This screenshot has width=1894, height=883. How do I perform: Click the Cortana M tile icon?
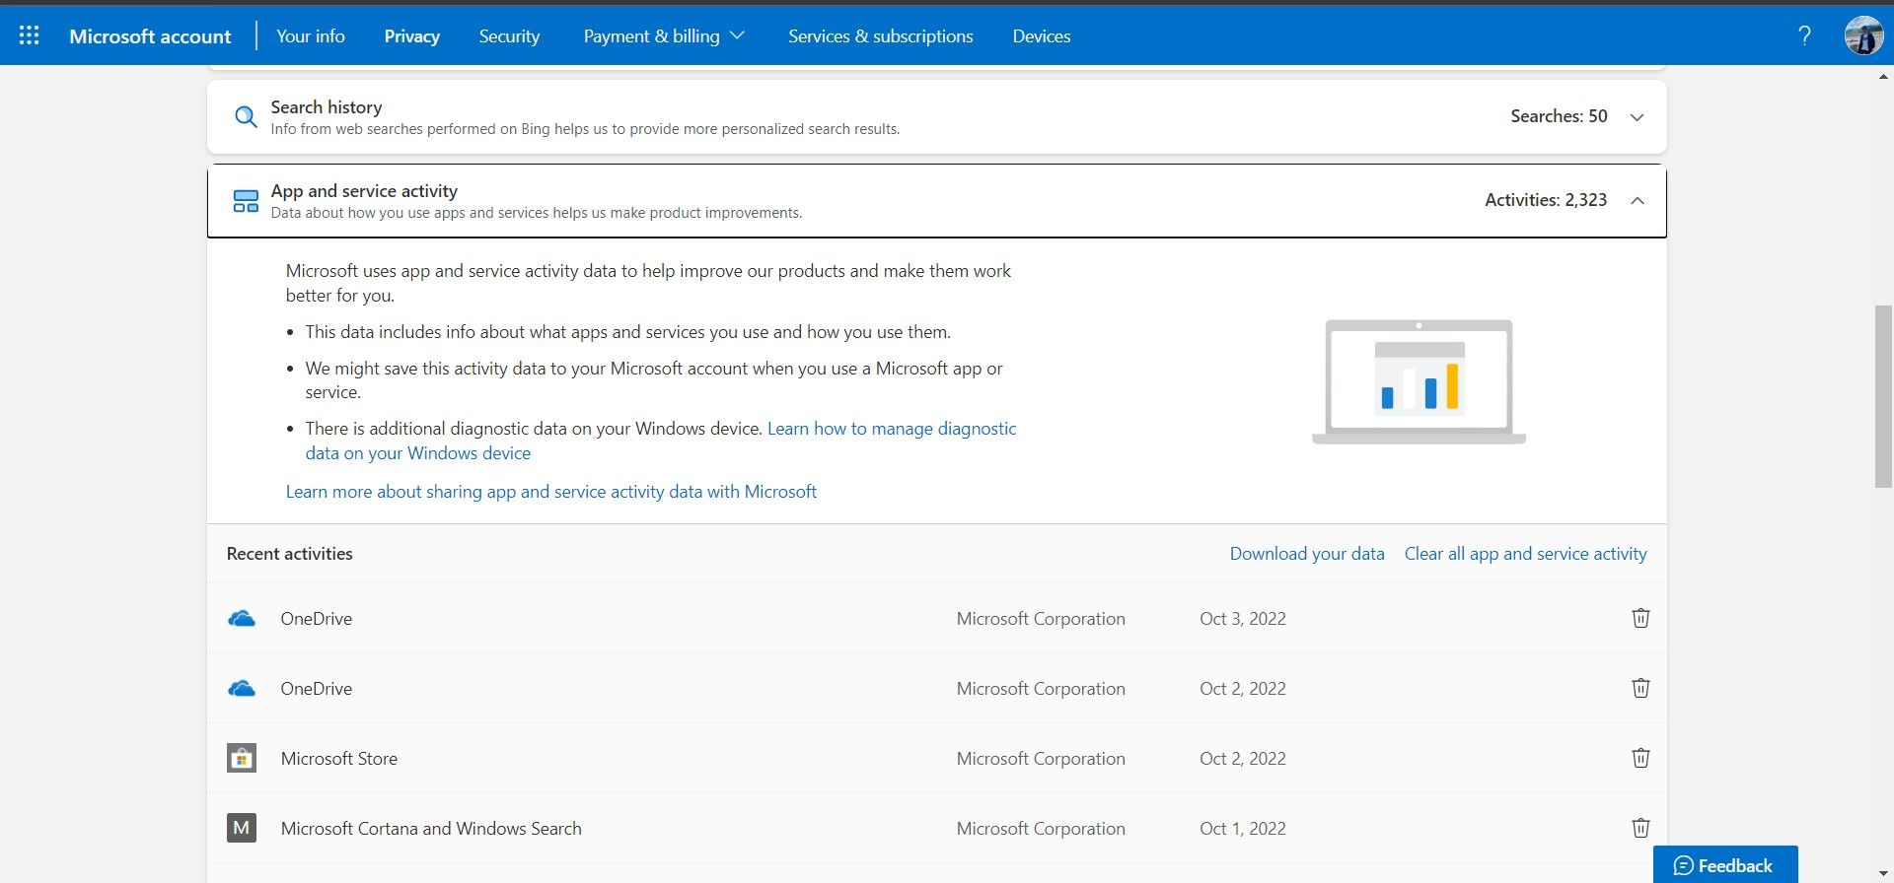[242, 828]
